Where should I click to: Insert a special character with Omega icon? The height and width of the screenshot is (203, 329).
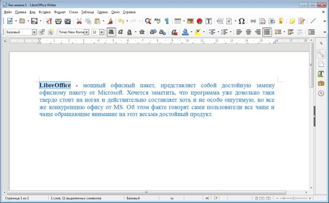pyautogui.click(x=242, y=21)
